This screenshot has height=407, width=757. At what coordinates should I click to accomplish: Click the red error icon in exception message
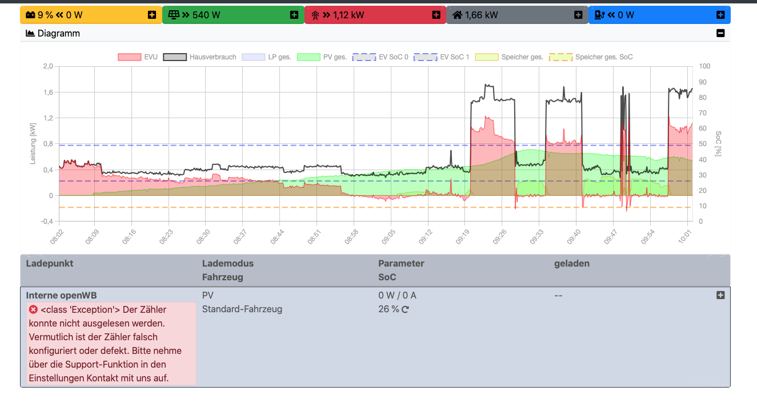pos(33,309)
